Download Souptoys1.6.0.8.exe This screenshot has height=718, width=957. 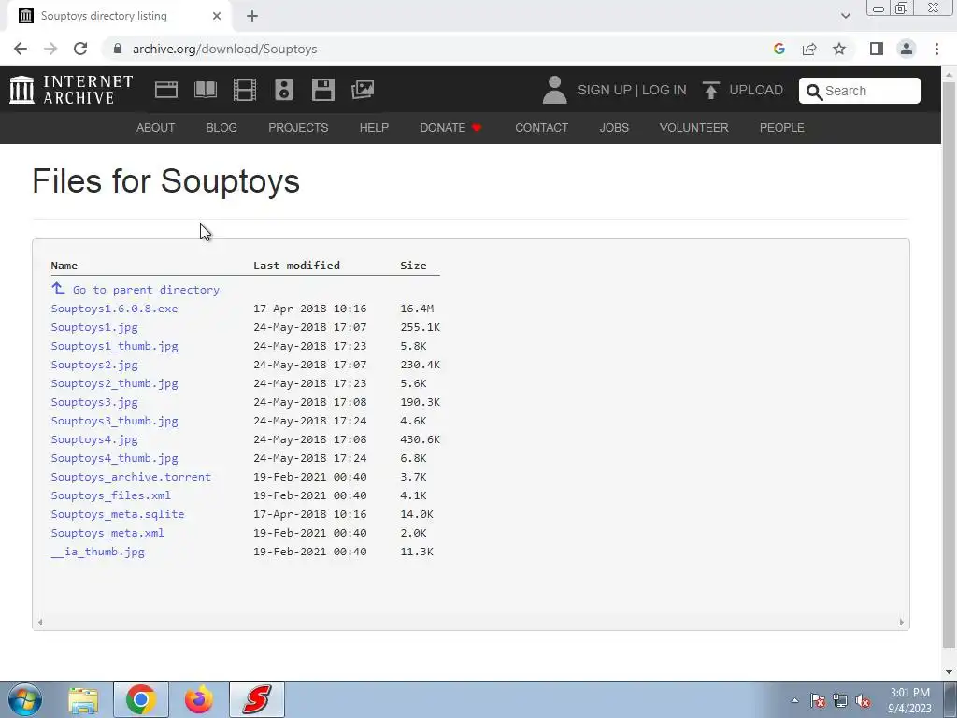pos(114,309)
